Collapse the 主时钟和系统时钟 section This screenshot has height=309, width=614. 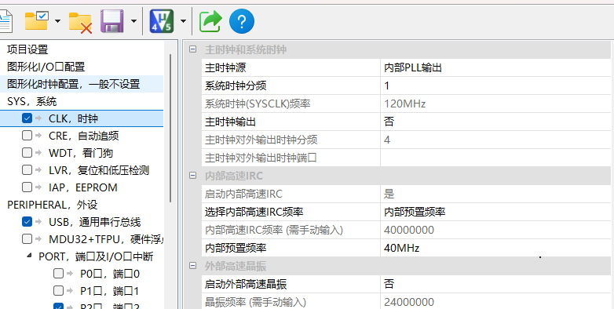coord(192,49)
